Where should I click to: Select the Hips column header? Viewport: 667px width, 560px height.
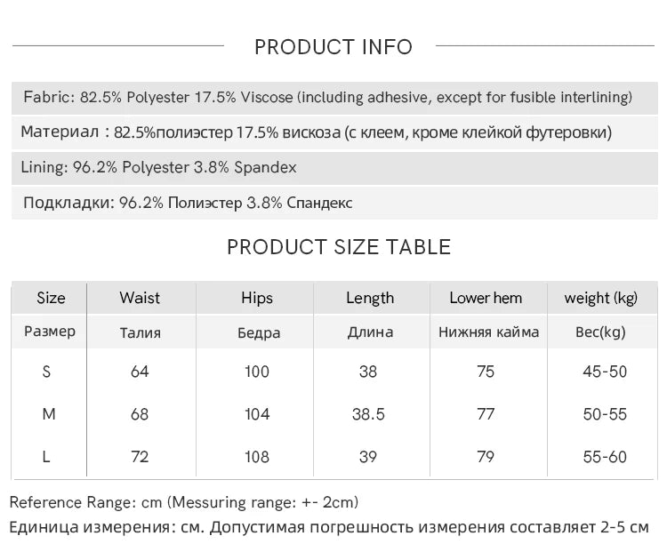257,298
